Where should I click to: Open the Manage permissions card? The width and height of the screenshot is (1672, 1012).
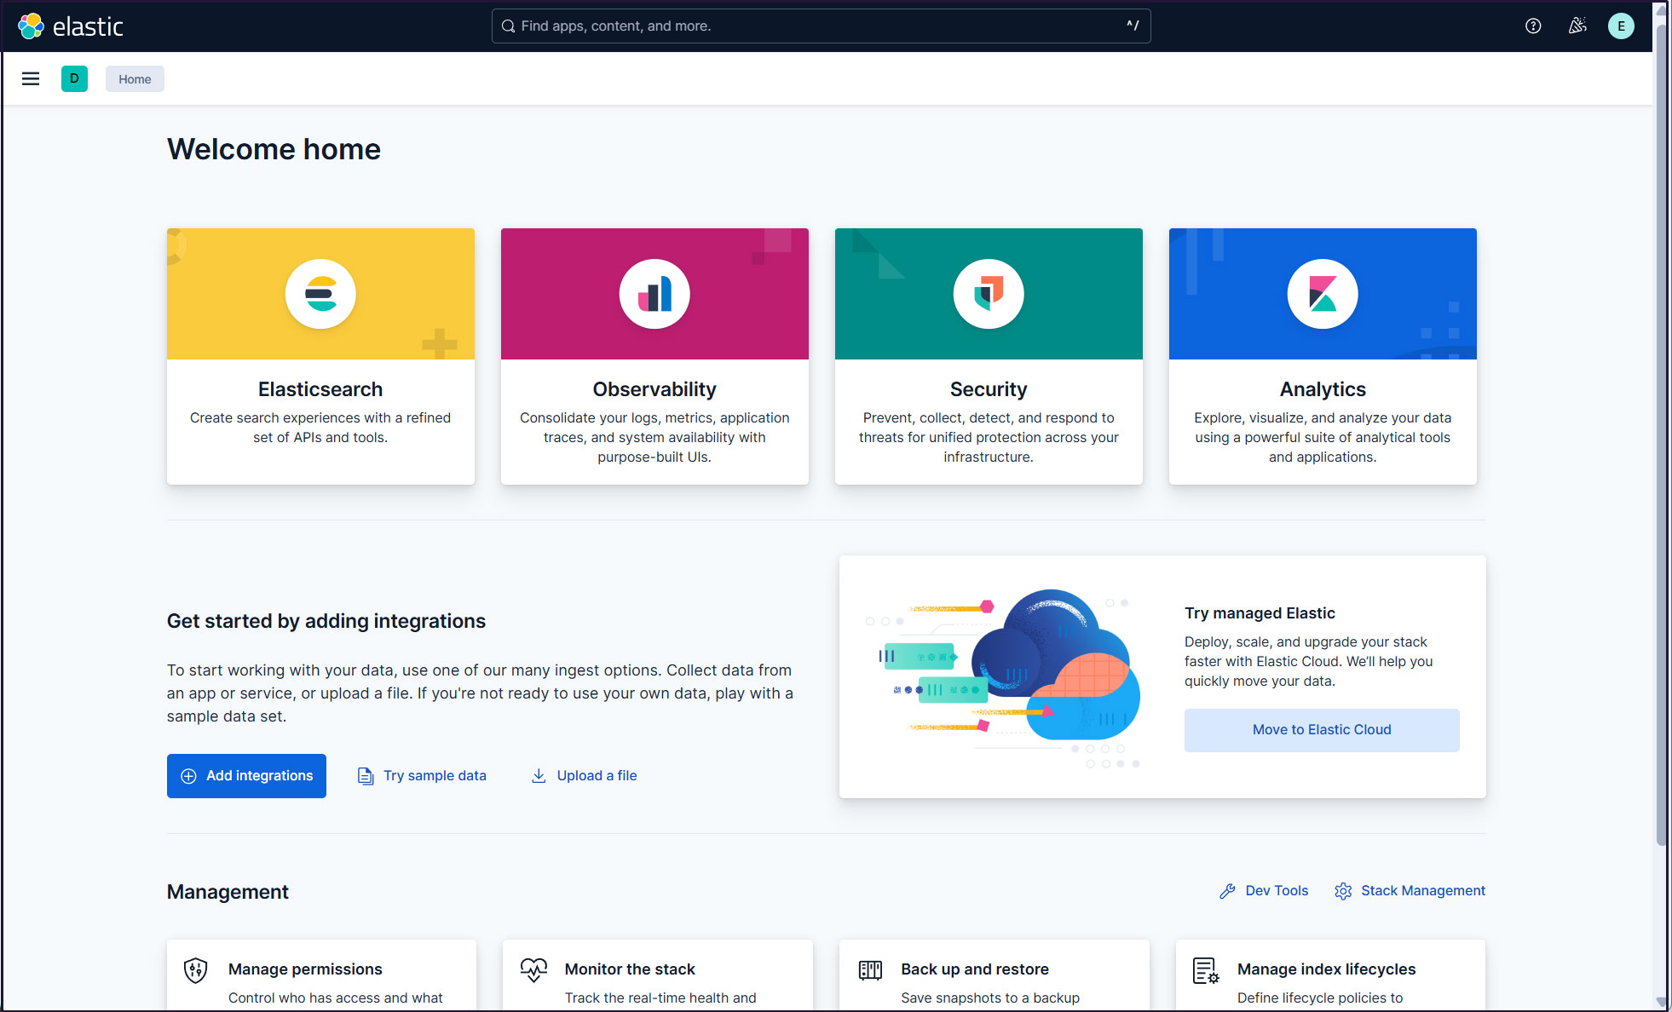coord(321,975)
